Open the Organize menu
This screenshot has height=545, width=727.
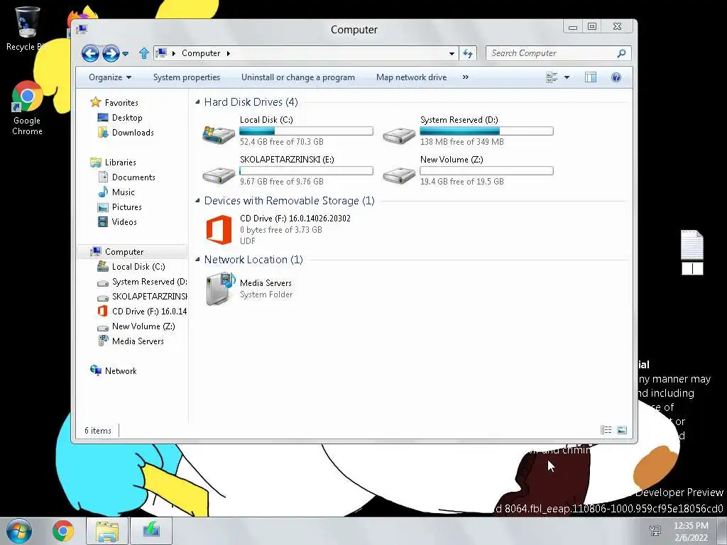click(110, 77)
